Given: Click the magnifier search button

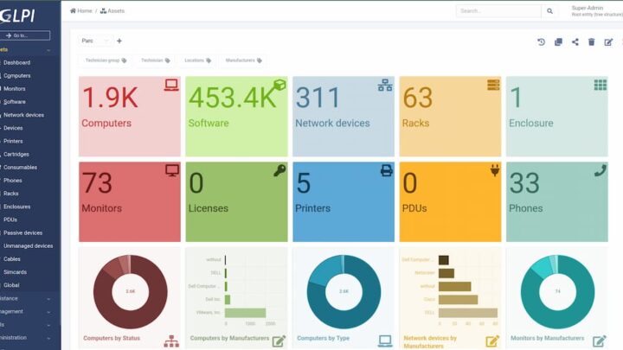Looking at the screenshot, I should coord(549,11).
